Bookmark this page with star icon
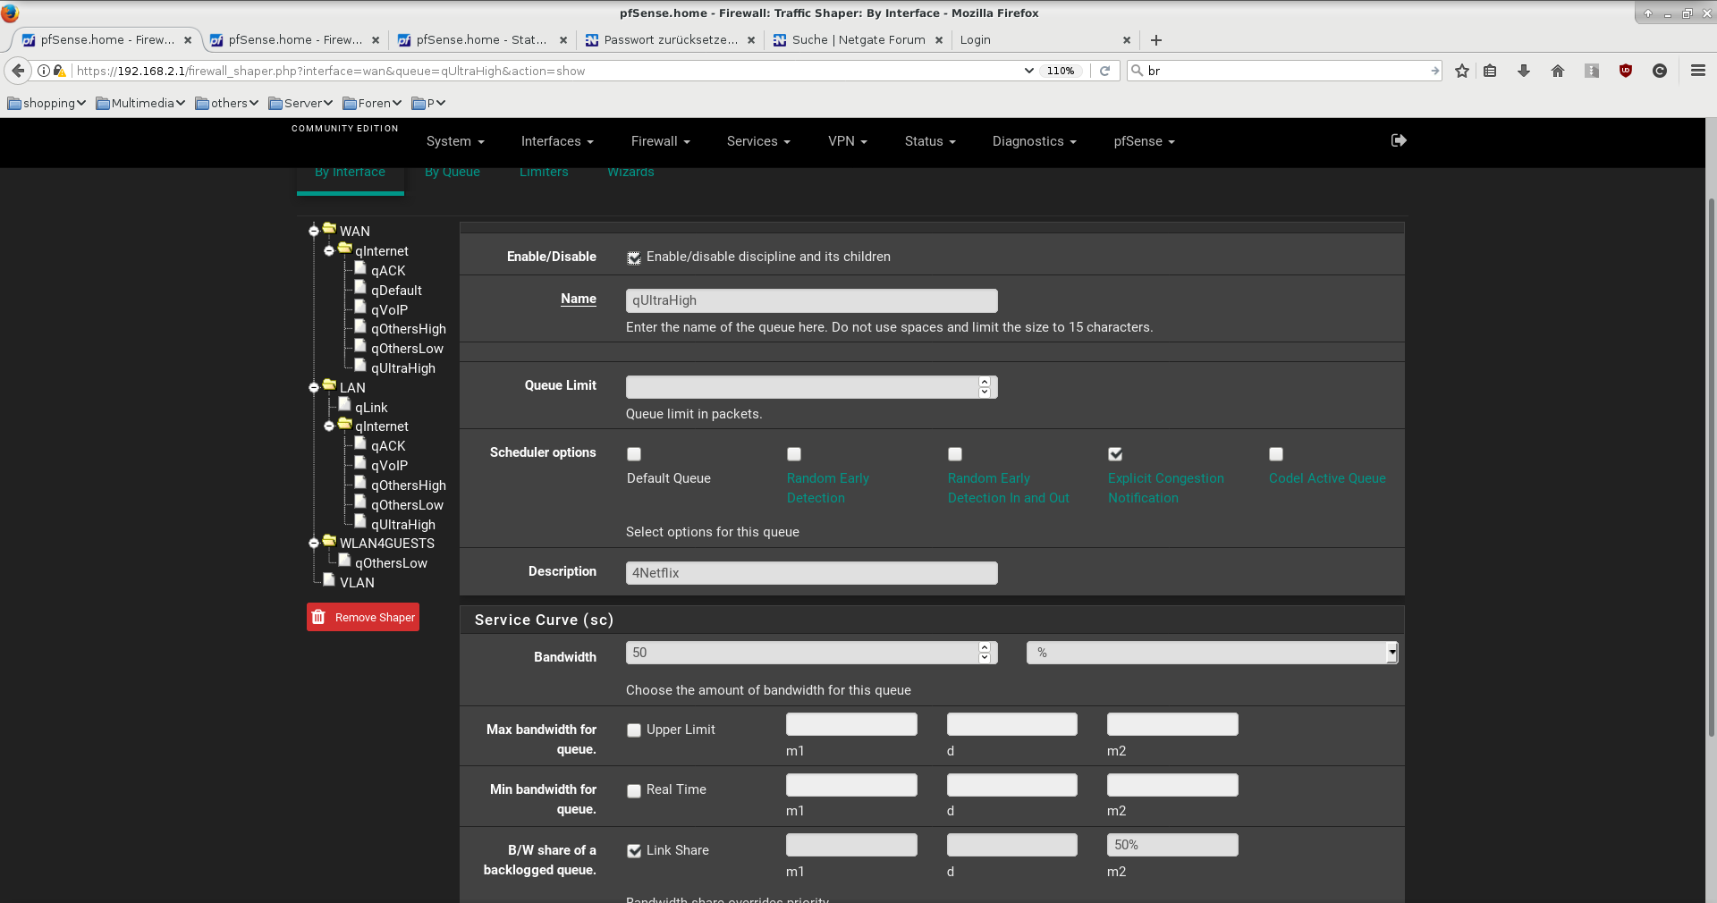 pyautogui.click(x=1462, y=71)
